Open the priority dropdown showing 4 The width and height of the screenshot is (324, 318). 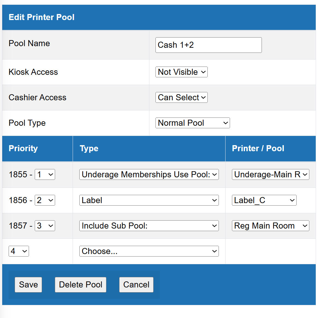(19, 251)
